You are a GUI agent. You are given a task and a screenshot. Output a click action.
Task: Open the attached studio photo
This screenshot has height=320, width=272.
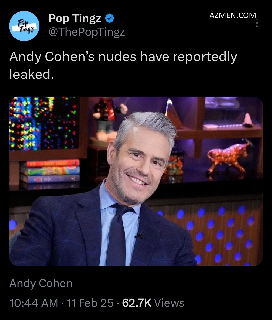[x=136, y=181]
